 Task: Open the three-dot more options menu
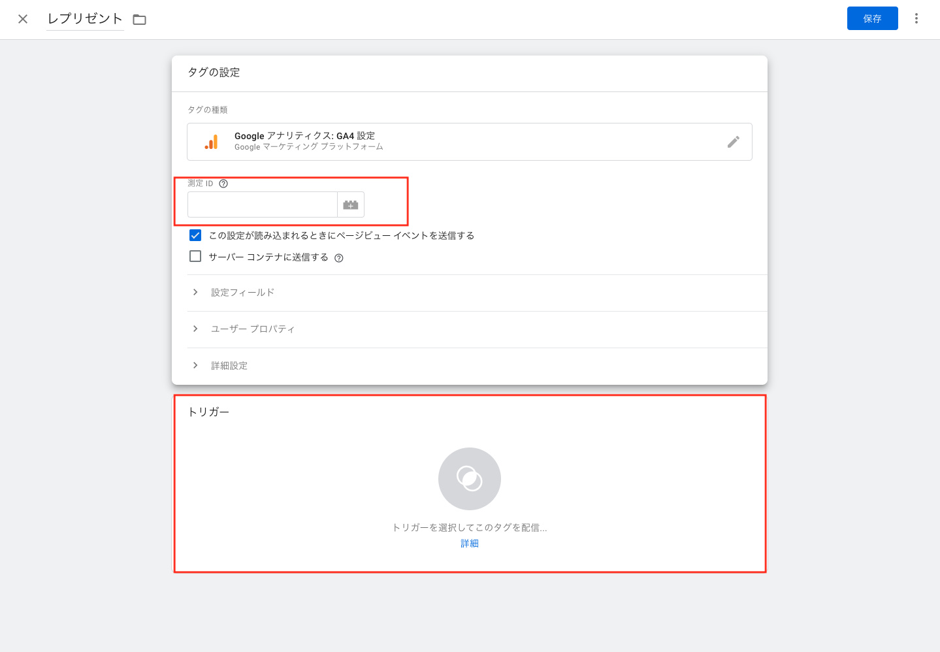[x=916, y=19]
